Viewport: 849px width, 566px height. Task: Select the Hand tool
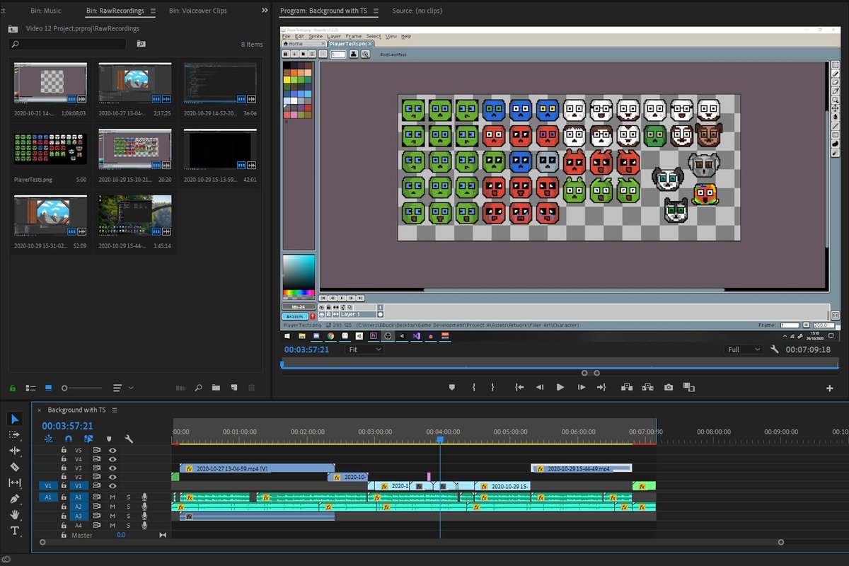coord(15,514)
